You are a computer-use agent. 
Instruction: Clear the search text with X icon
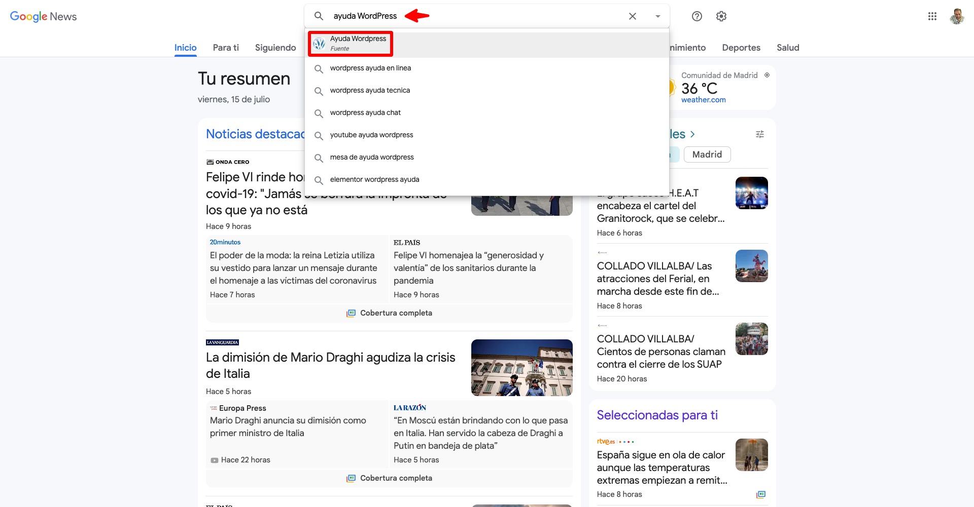632,16
